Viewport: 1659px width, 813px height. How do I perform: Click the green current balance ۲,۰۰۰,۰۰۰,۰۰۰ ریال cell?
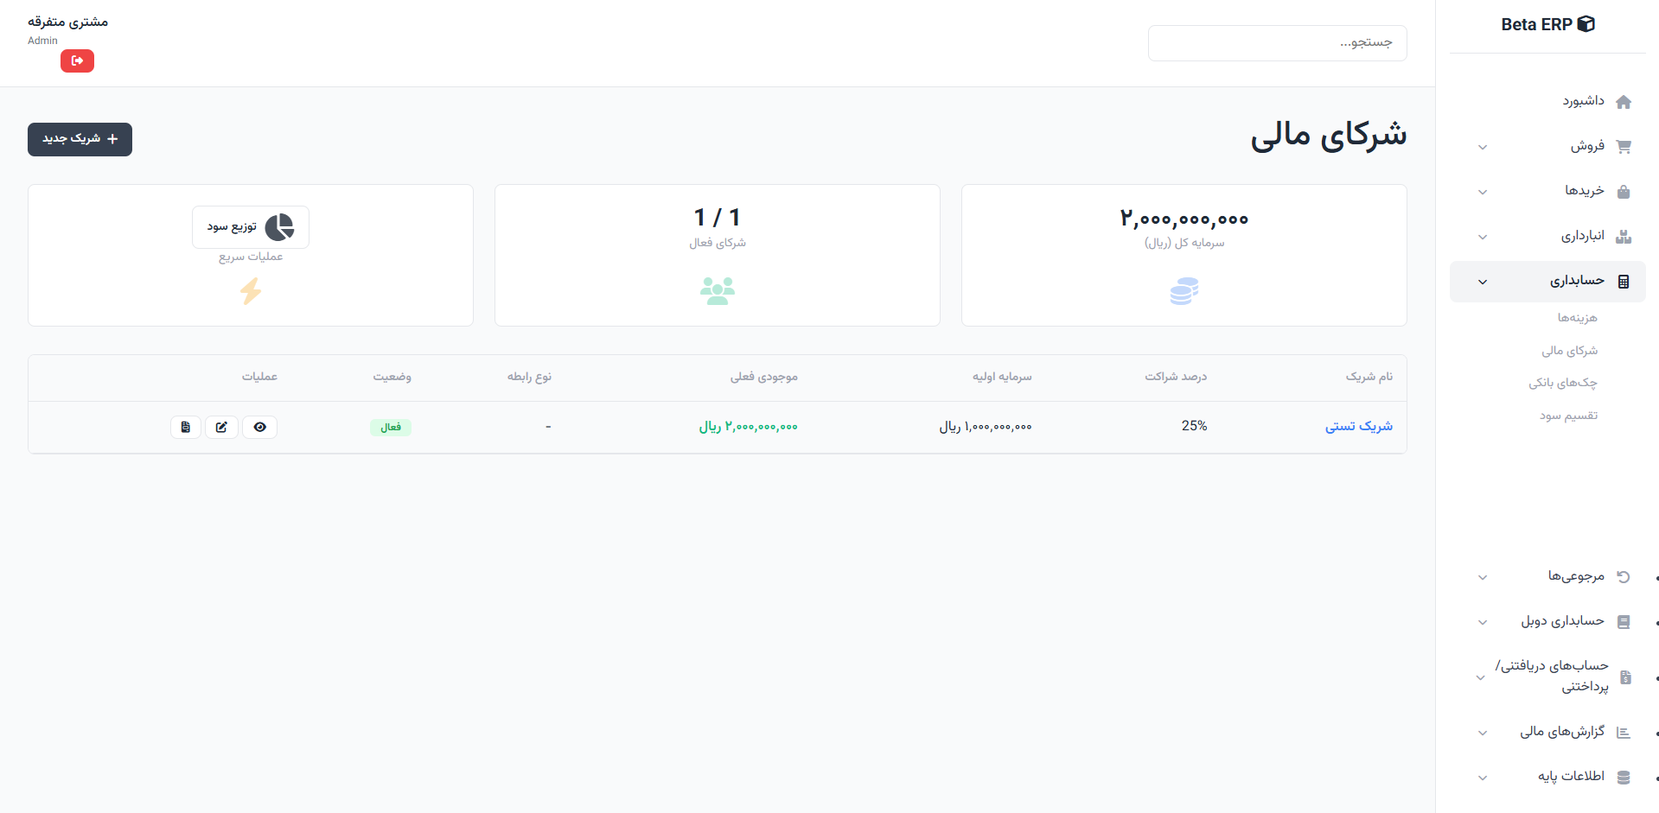coord(748,427)
